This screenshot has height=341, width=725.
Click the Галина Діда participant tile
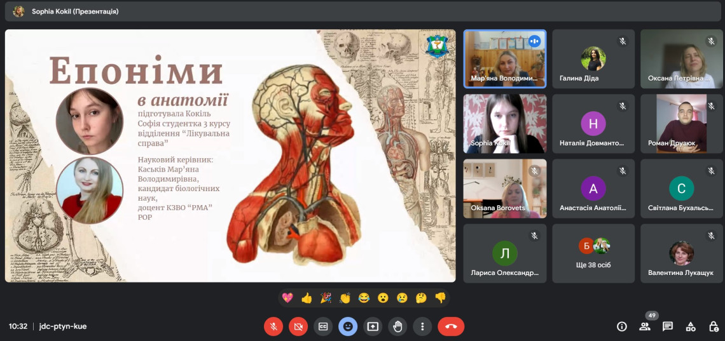coord(594,59)
